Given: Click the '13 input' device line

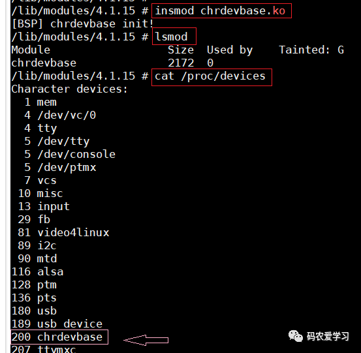Looking at the screenshot, I should point(44,206).
